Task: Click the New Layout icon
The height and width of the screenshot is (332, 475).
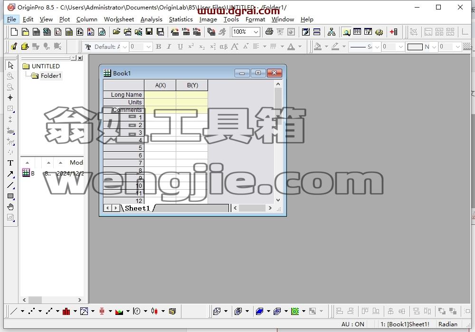Action: point(91,32)
